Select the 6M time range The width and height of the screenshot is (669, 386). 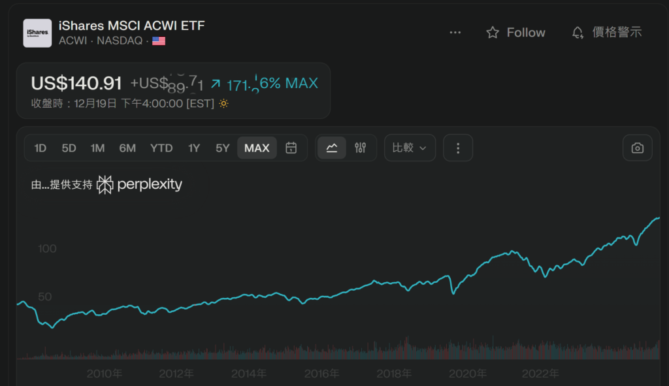pyautogui.click(x=127, y=148)
